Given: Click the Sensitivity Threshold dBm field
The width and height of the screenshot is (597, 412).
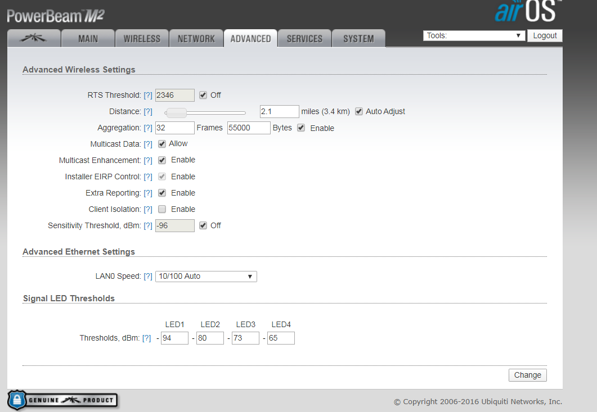Looking at the screenshot, I should click(x=175, y=225).
